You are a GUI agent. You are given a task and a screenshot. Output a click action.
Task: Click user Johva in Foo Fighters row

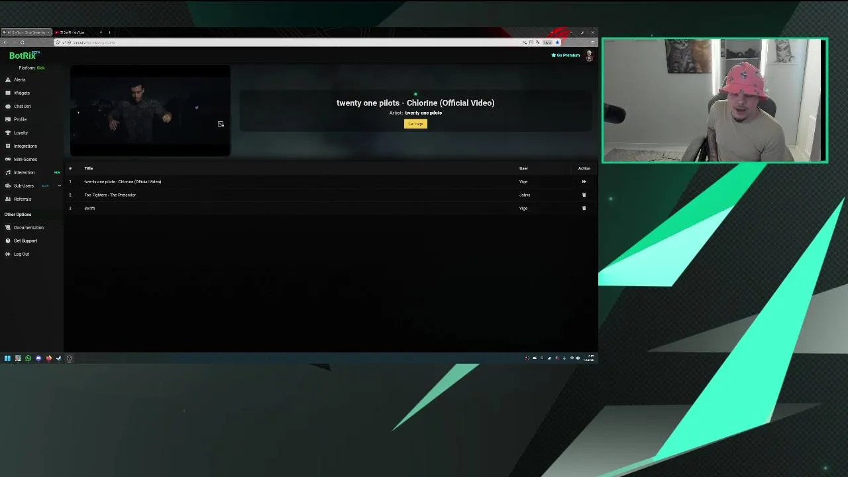tap(525, 195)
